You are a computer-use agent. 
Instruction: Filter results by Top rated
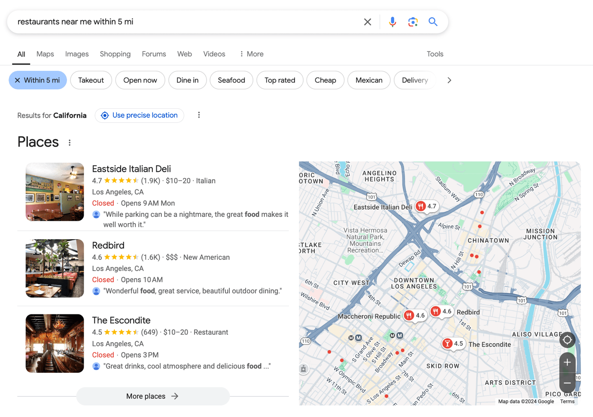click(x=280, y=80)
